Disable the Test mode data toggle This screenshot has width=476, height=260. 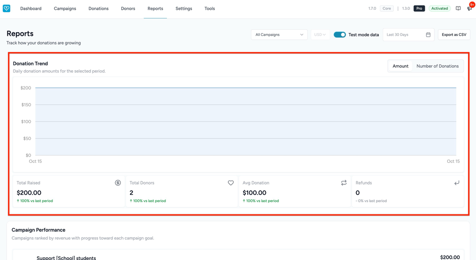(339, 34)
